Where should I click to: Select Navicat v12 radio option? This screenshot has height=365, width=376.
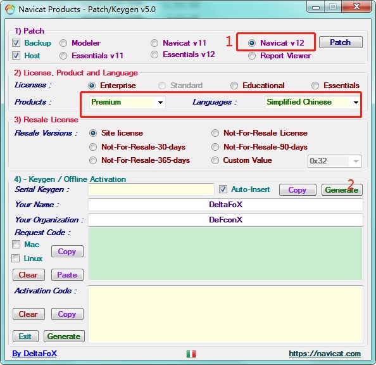252,43
